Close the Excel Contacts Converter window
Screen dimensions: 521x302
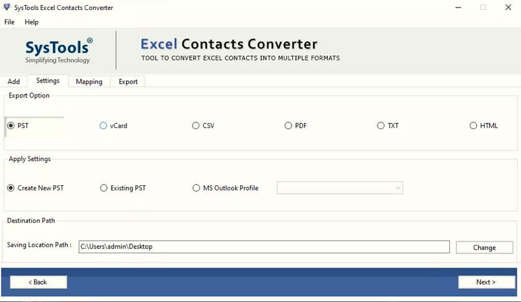pyautogui.click(x=508, y=7)
